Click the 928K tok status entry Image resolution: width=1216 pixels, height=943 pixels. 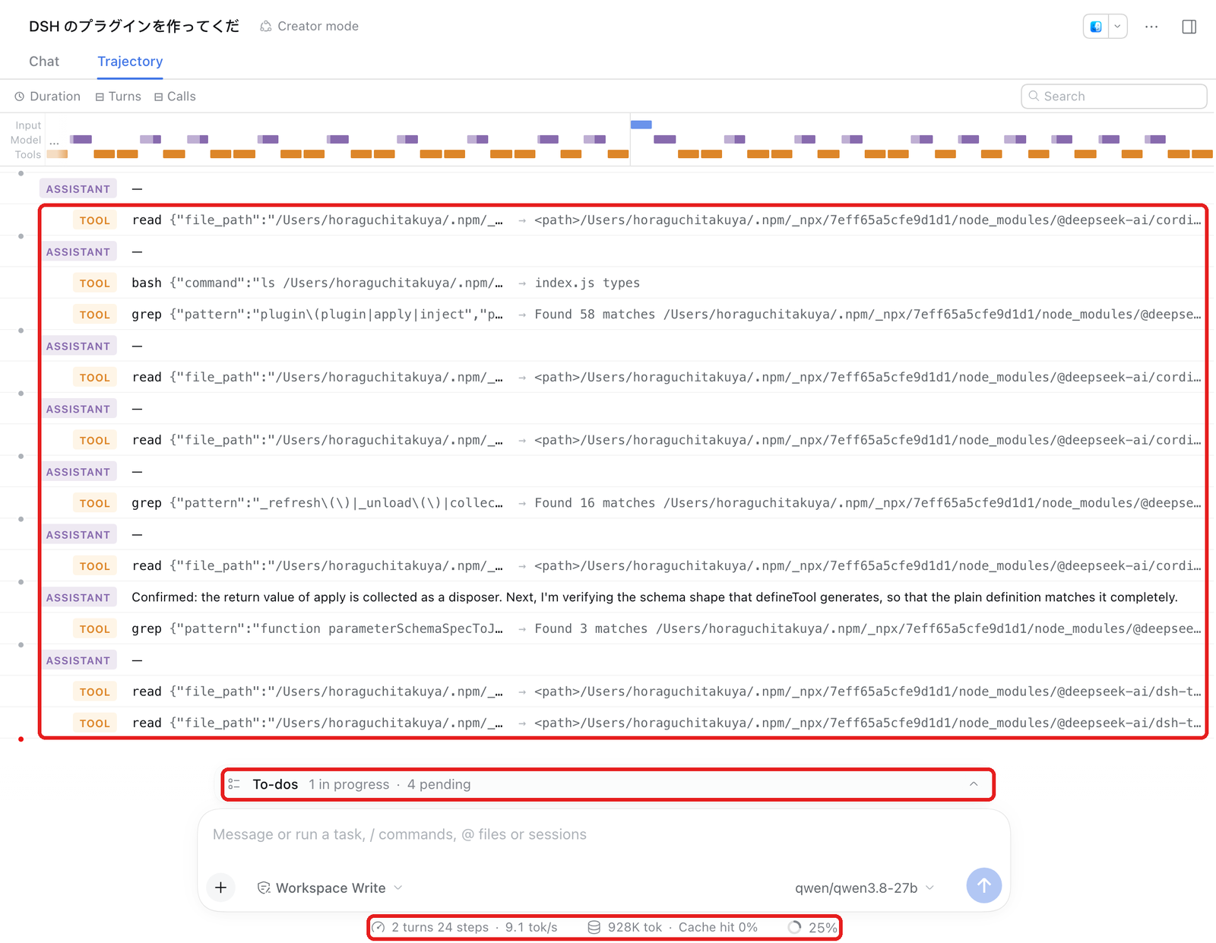[635, 927]
